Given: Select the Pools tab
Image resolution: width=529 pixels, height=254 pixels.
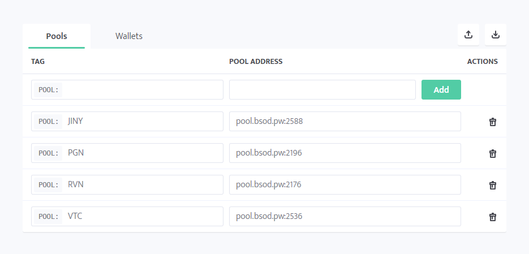Looking at the screenshot, I should [57, 36].
